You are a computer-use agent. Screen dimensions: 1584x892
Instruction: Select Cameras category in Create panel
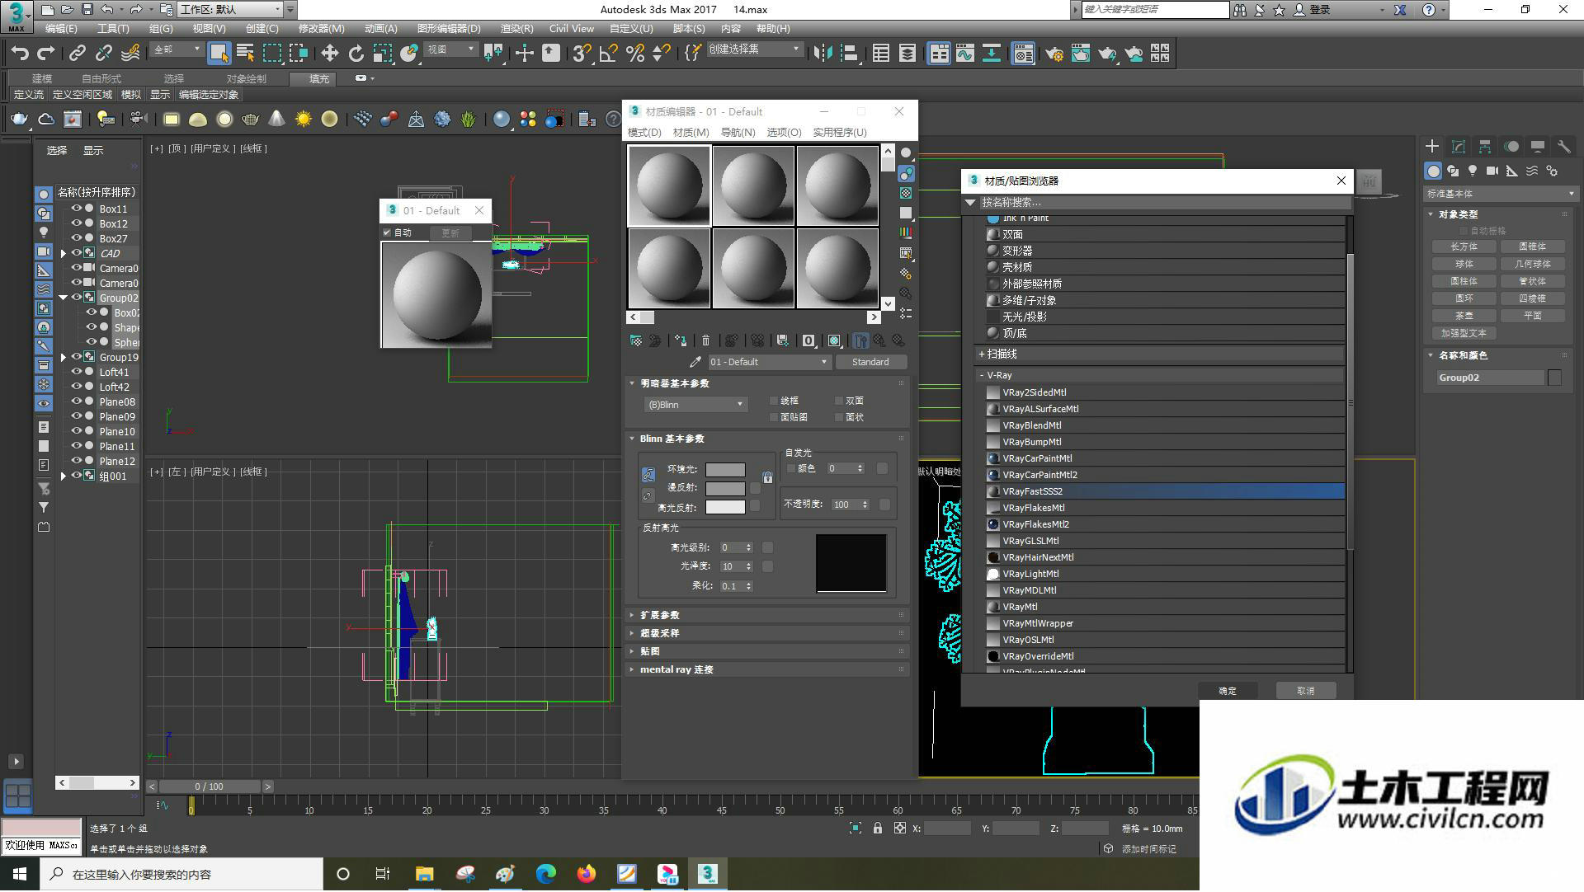1492,171
